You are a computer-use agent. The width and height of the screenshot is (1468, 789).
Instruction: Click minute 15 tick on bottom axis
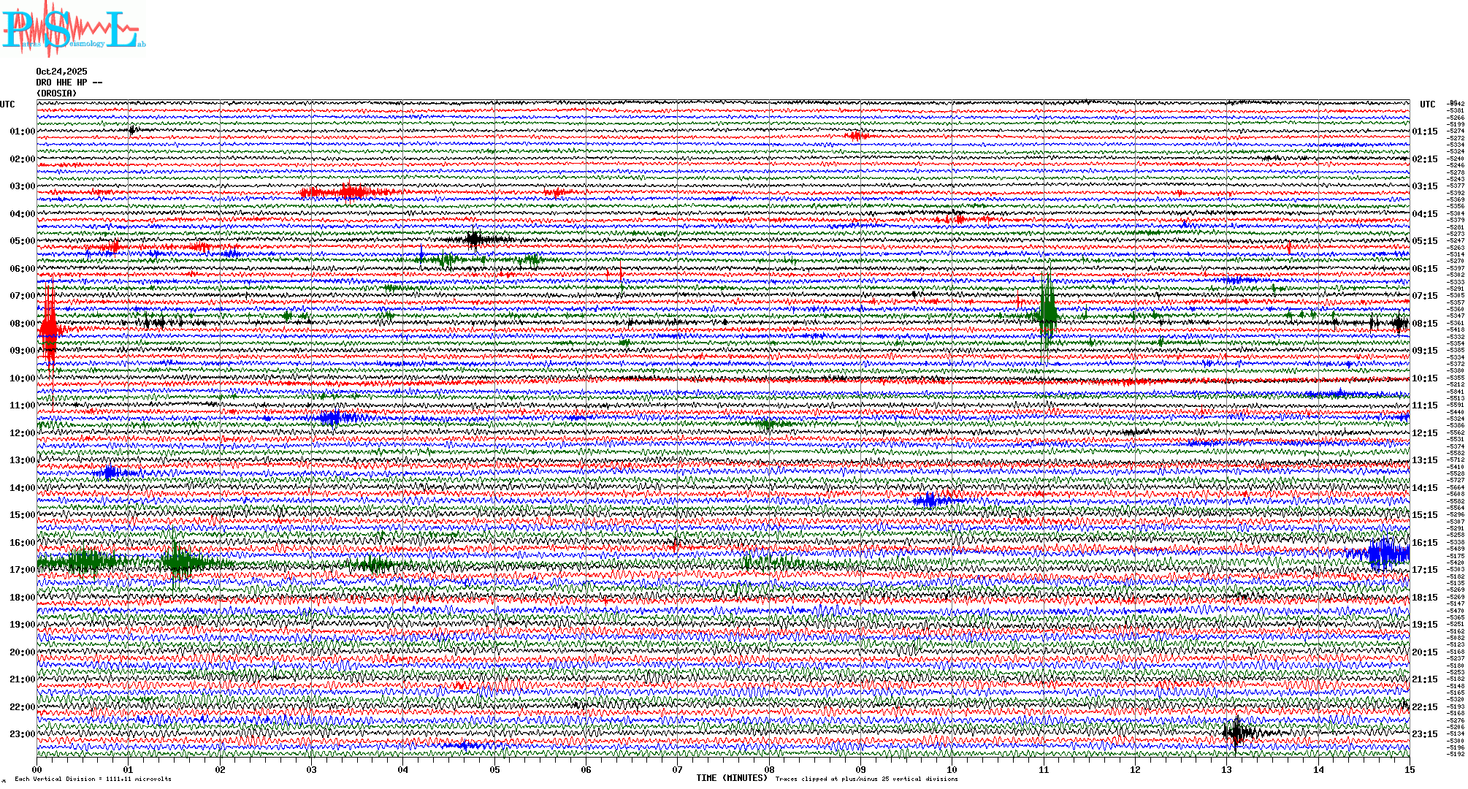[x=1409, y=769]
